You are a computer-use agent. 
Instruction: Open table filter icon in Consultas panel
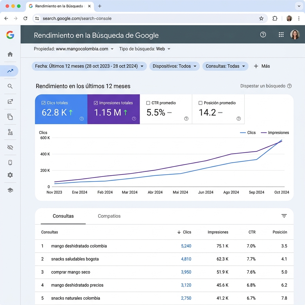pos(284,216)
